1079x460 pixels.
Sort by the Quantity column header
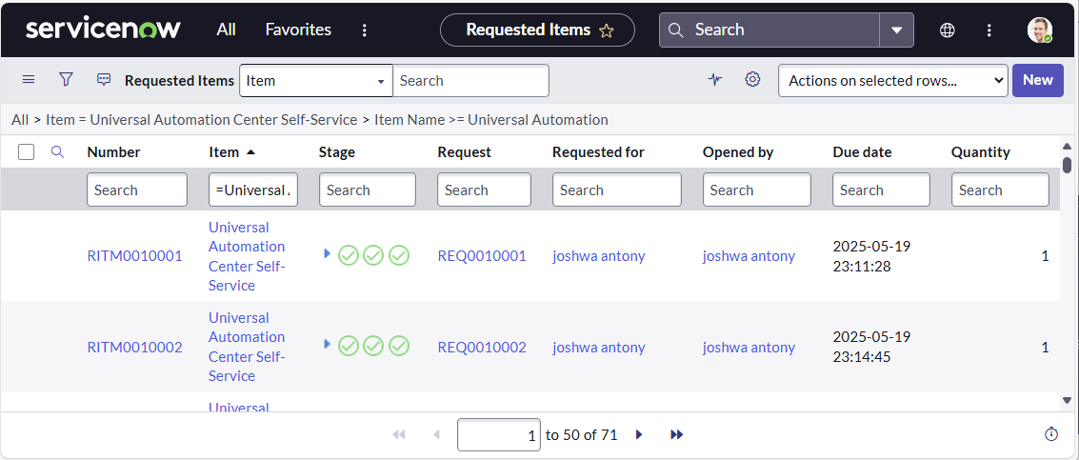tap(981, 152)
